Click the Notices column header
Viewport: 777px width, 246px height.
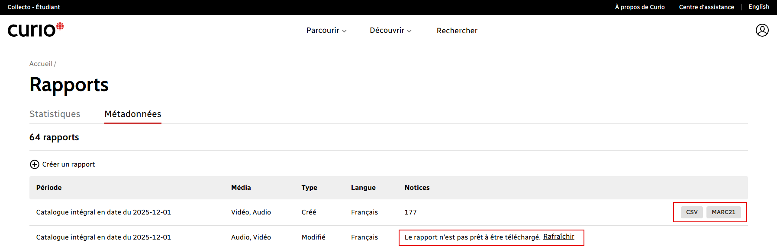[x=417, y=188]
